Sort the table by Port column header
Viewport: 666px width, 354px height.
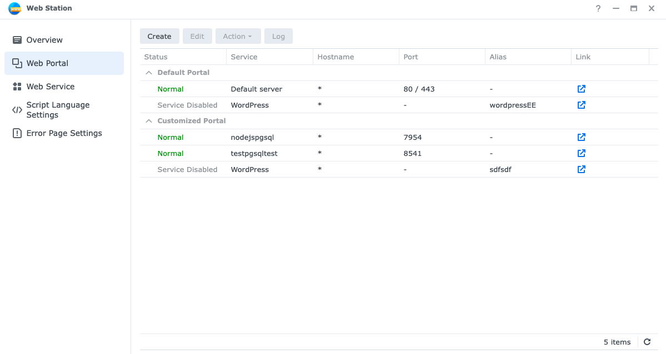[x=411, y=57]
